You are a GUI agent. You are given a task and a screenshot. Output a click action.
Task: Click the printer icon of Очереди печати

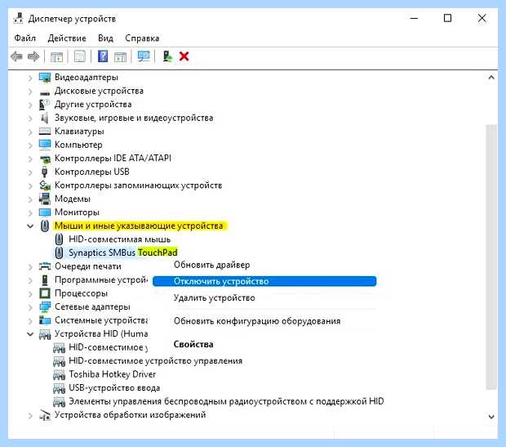click(x=45, y=266)
